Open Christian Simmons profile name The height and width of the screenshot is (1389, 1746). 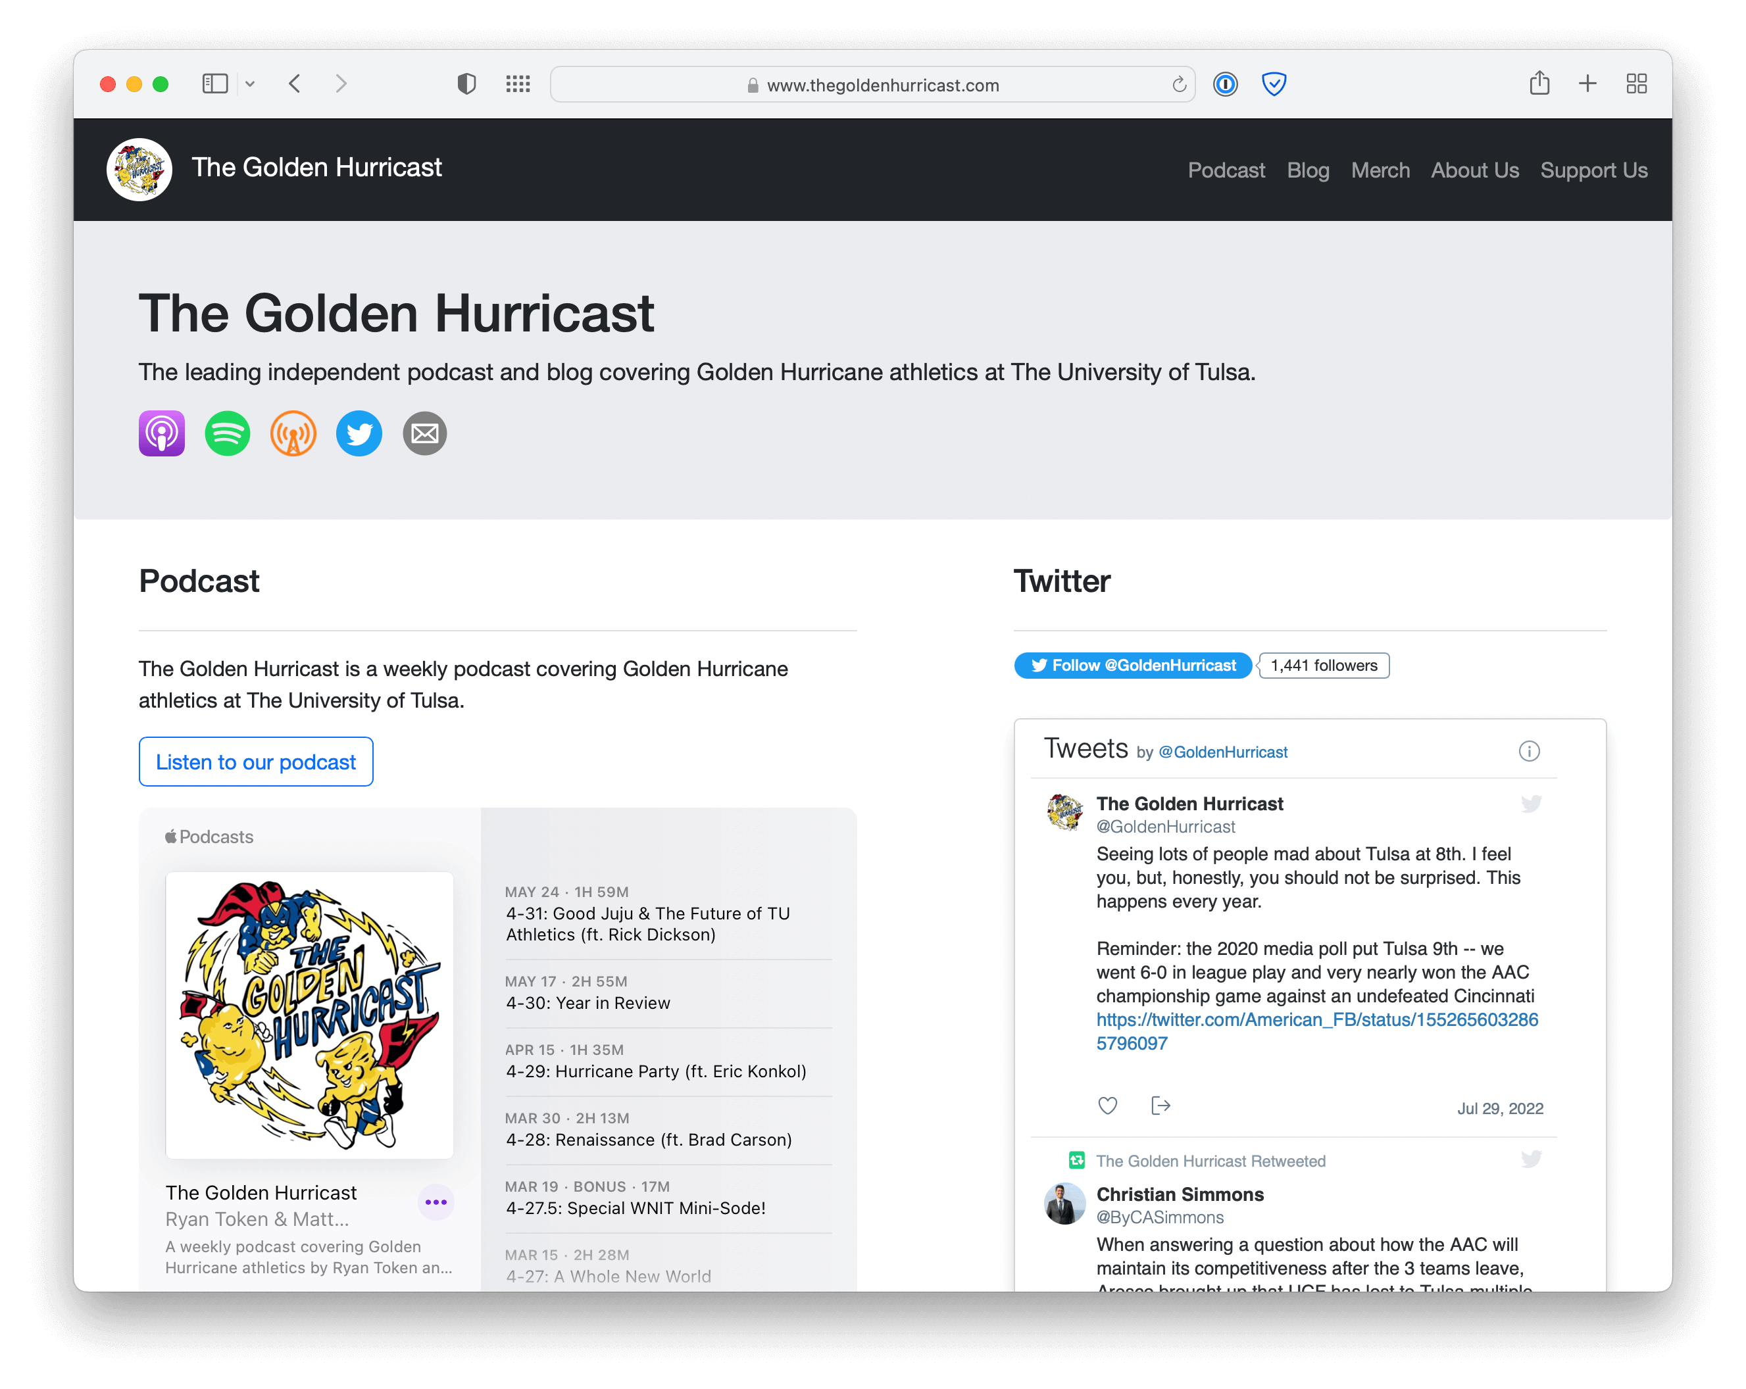[x=1180, y=1194]
